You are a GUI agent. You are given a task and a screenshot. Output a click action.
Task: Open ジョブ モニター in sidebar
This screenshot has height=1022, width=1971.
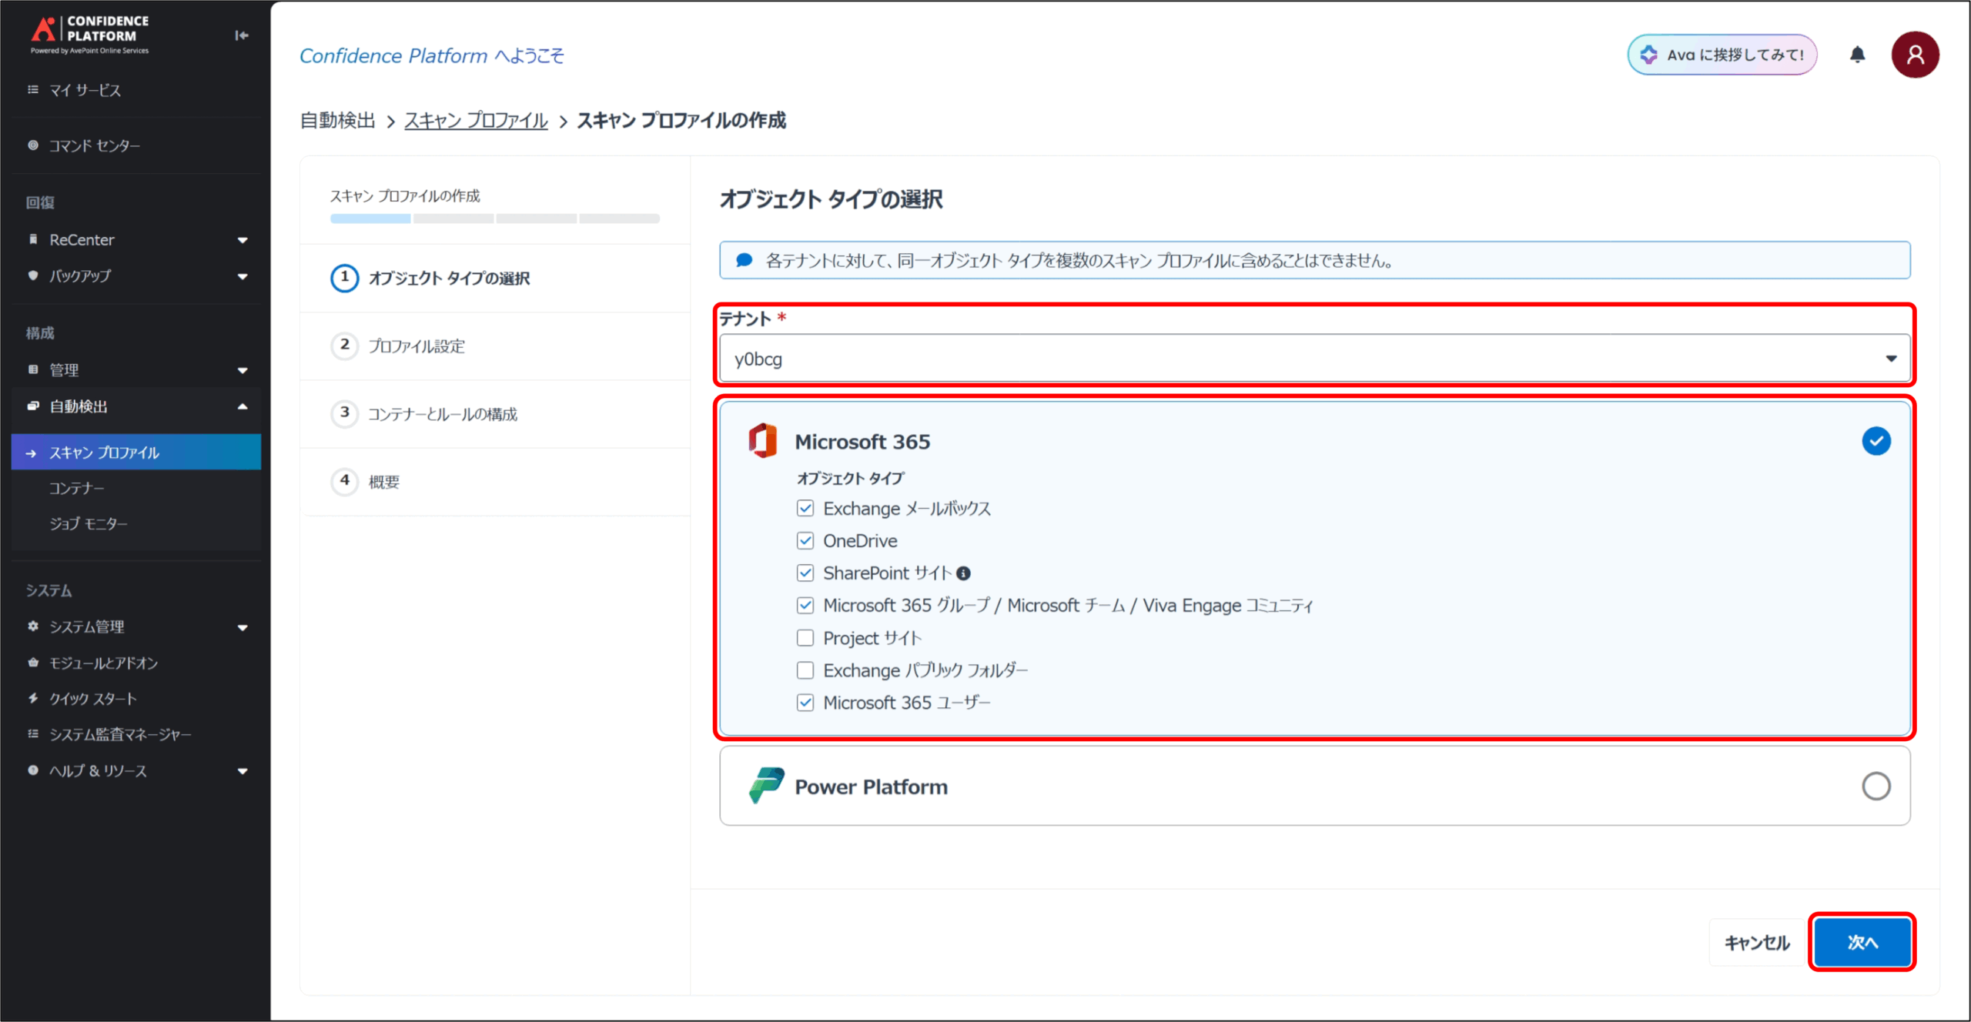click(88, 523)
